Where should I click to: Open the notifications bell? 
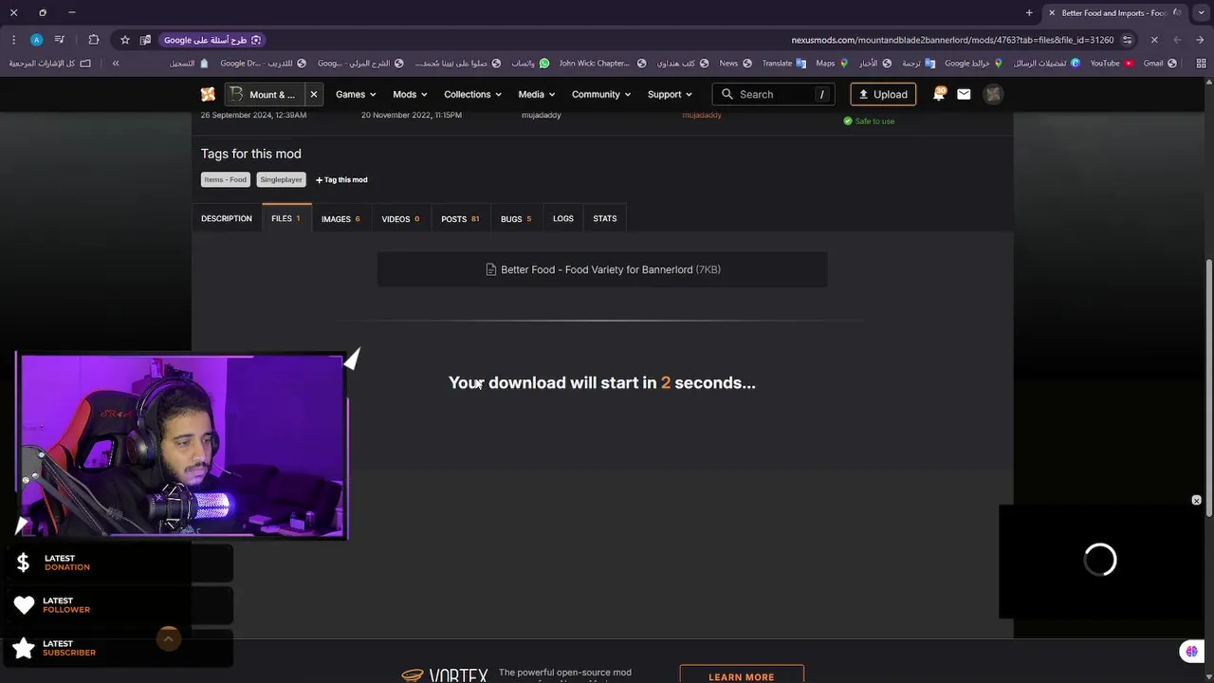[x=939, y=94]
